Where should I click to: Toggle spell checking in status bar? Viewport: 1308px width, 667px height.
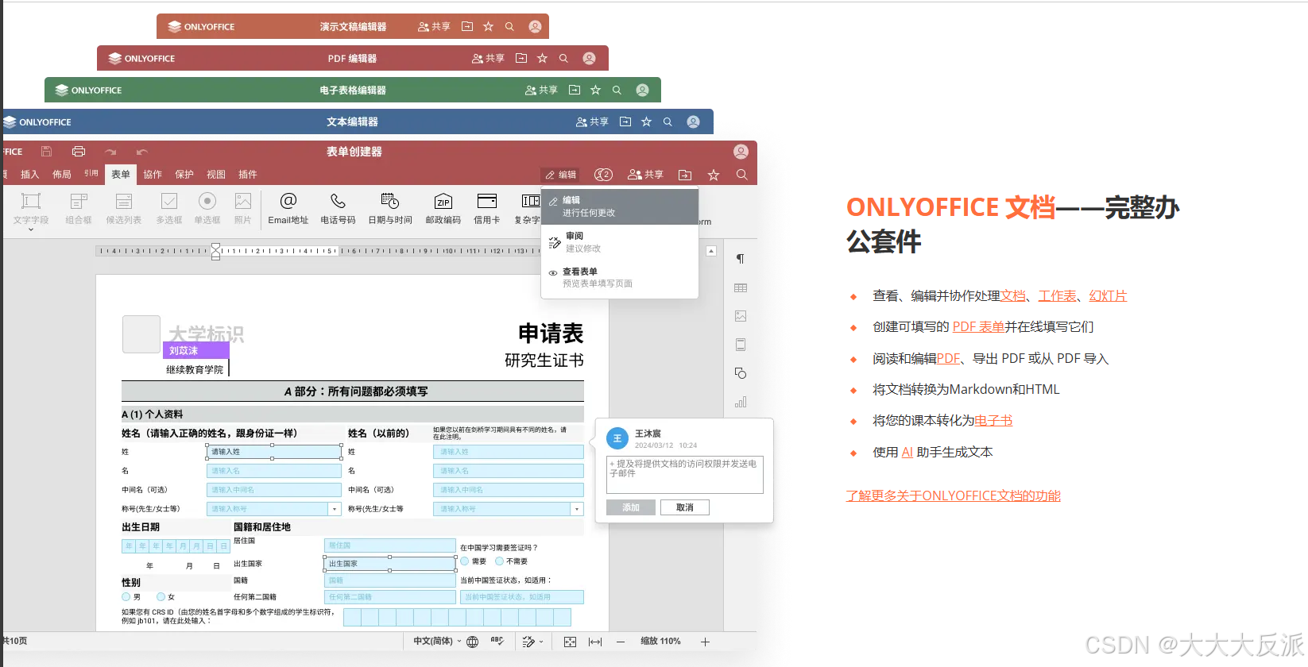[x=497, y=642]
